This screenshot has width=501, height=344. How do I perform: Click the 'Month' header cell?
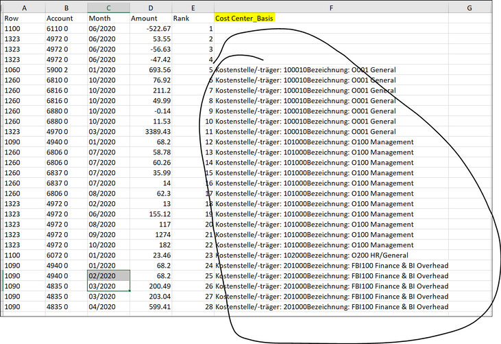109,19
